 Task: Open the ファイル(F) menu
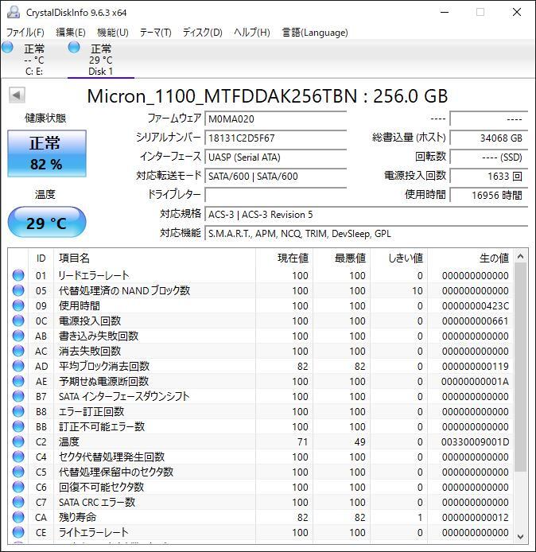point(25,33)
